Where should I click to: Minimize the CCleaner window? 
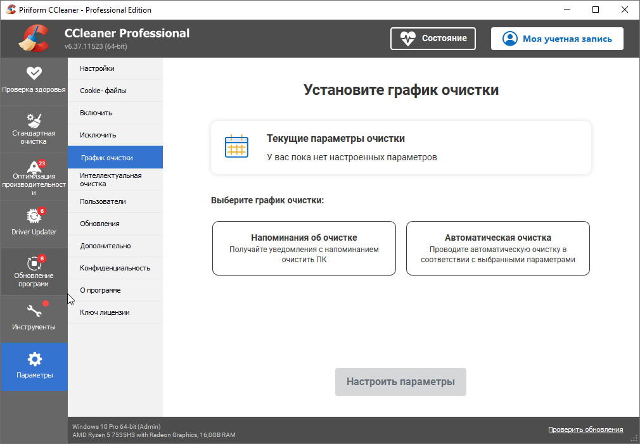point(567,10)
